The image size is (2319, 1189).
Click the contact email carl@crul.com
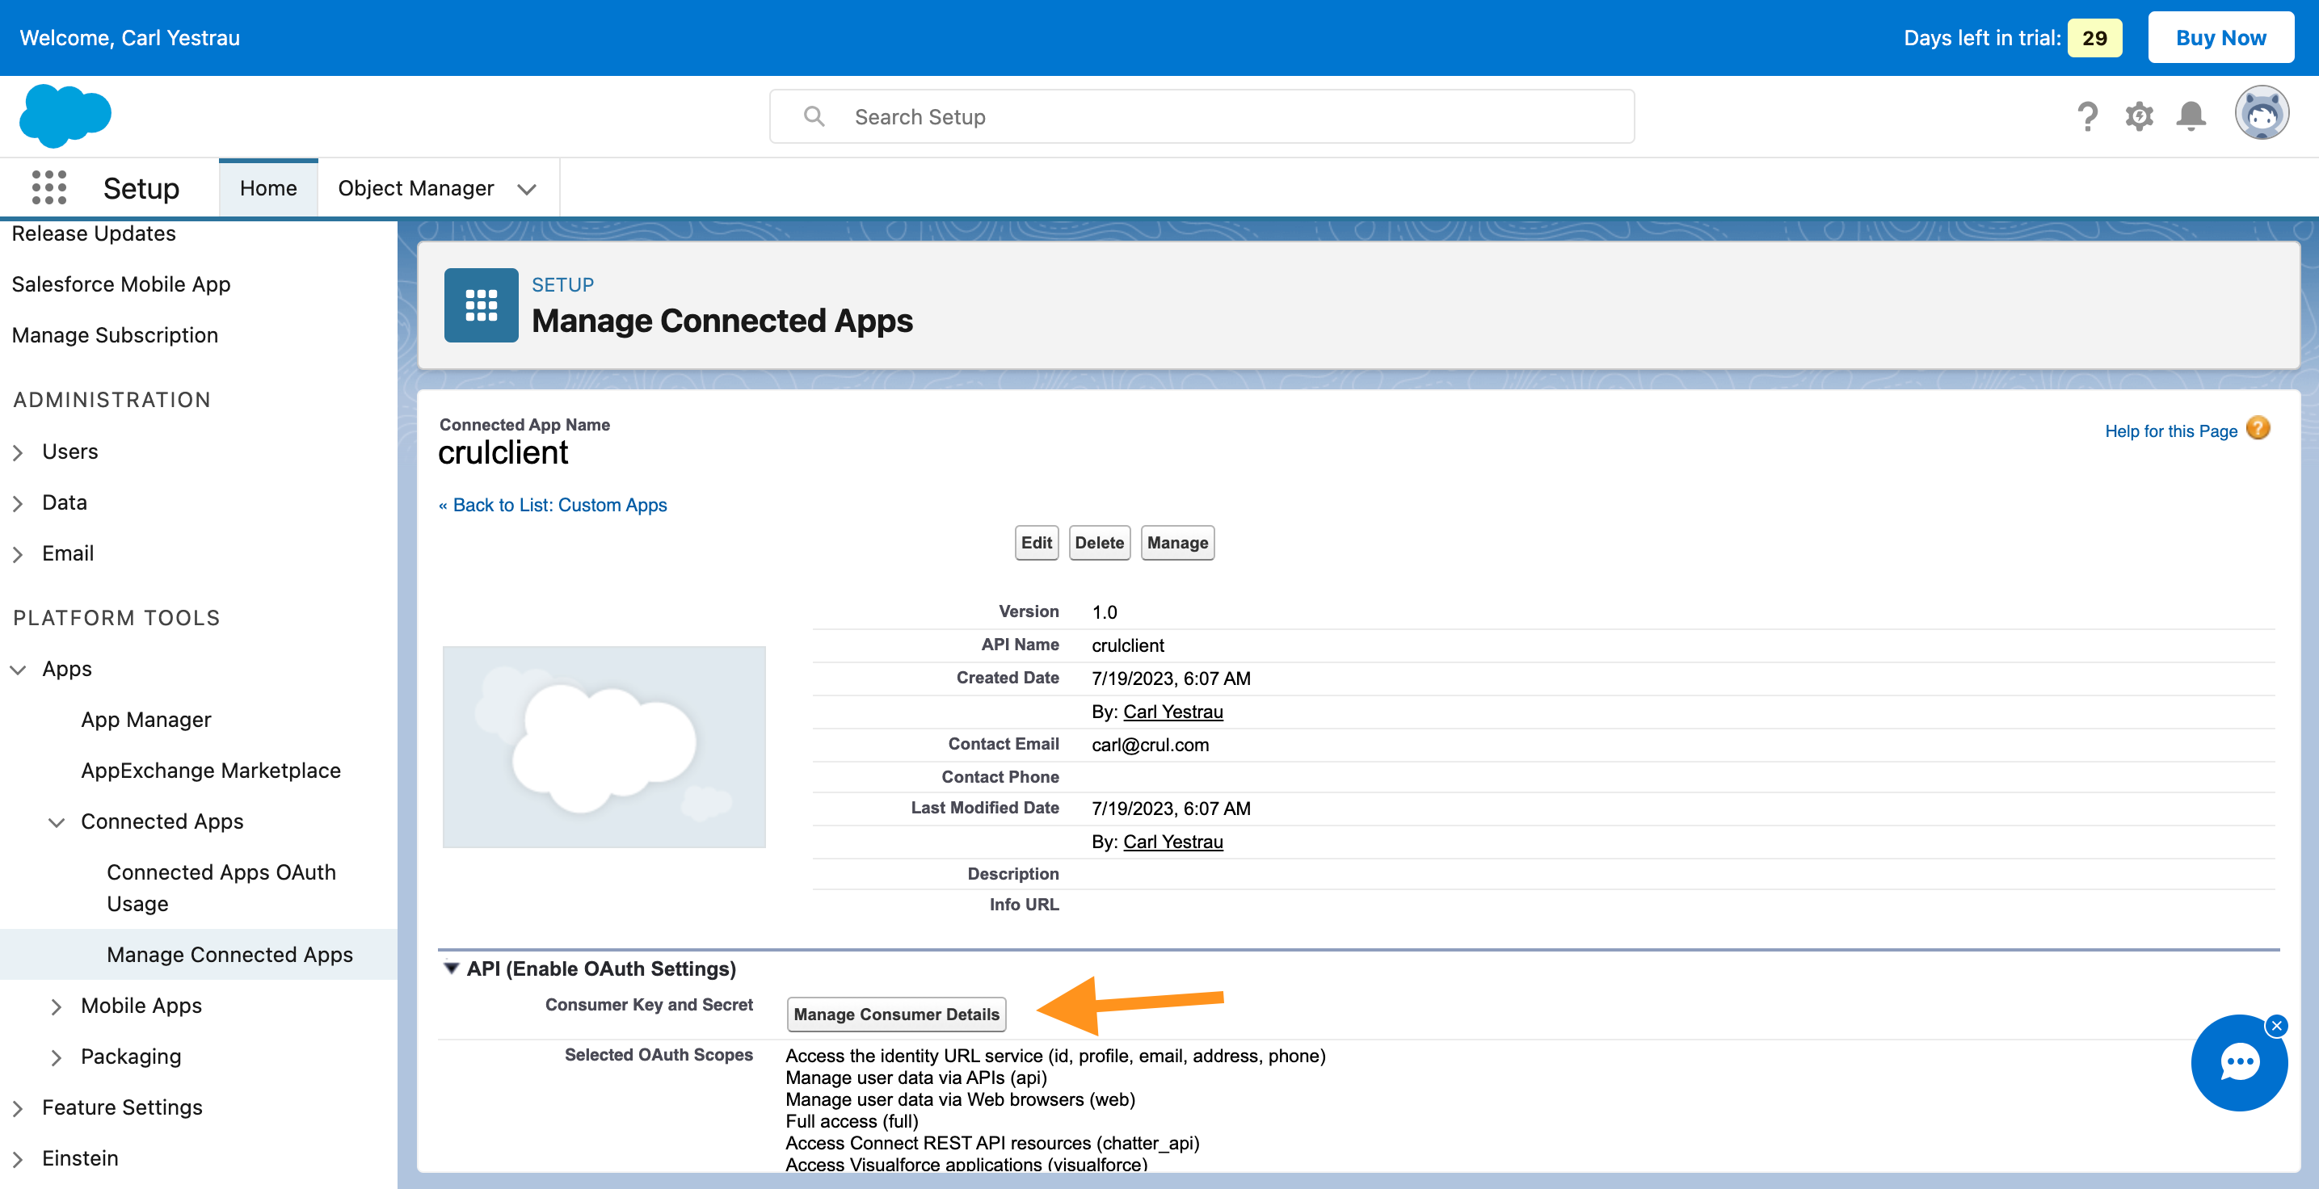pyautogui.click(x=1150, y=745)
